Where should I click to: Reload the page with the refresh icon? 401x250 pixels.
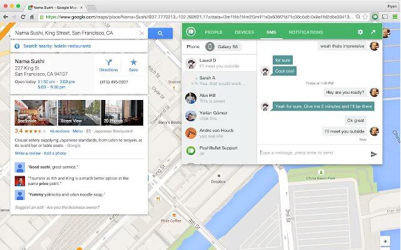[23, 17]
